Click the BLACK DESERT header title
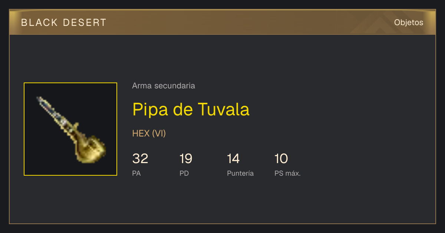 (64, 23)
